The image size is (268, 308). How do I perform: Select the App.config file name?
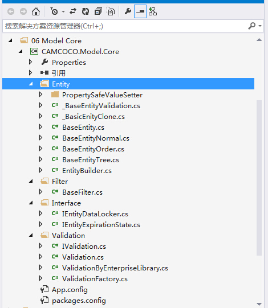click(70, 290)
